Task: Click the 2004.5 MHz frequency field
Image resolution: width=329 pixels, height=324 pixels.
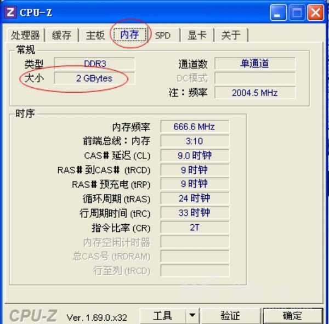Action: [x=255, y=93]
